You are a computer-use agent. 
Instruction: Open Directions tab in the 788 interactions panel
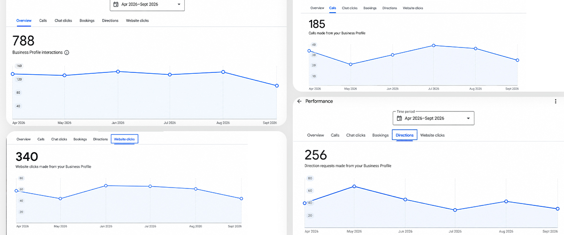coord(110,21)
